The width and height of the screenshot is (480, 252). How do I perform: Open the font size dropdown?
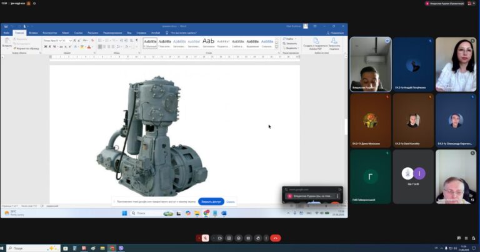tap(71, 41)
